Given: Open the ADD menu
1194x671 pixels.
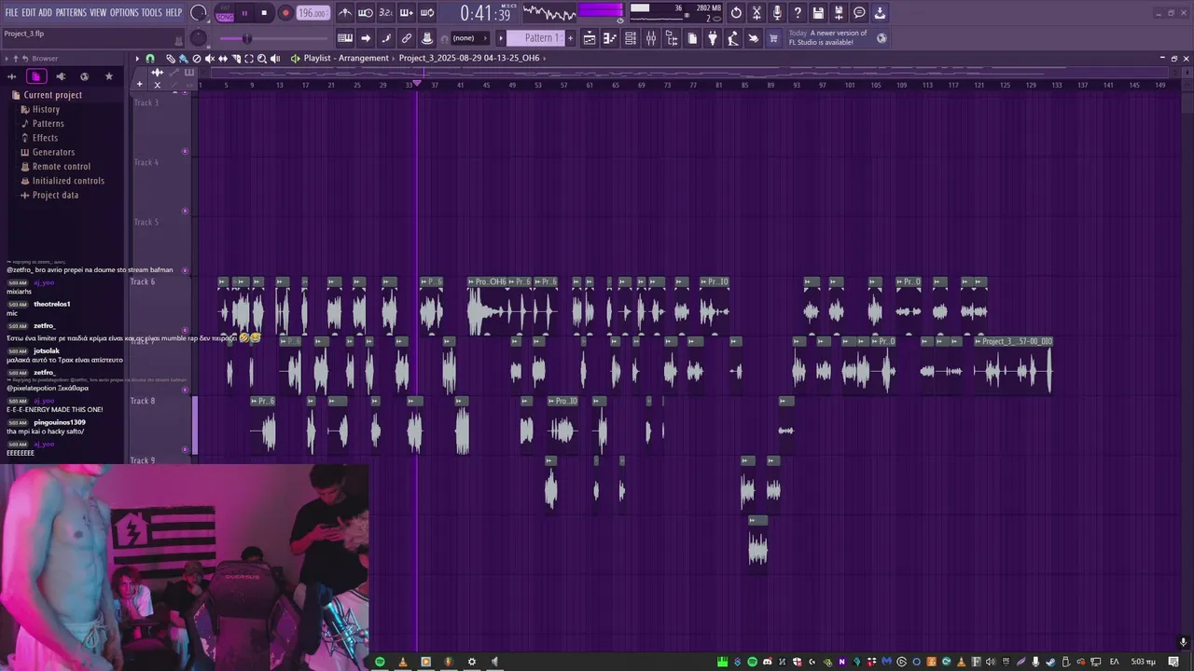Looking at the screenshot, I should coord(46,12).
